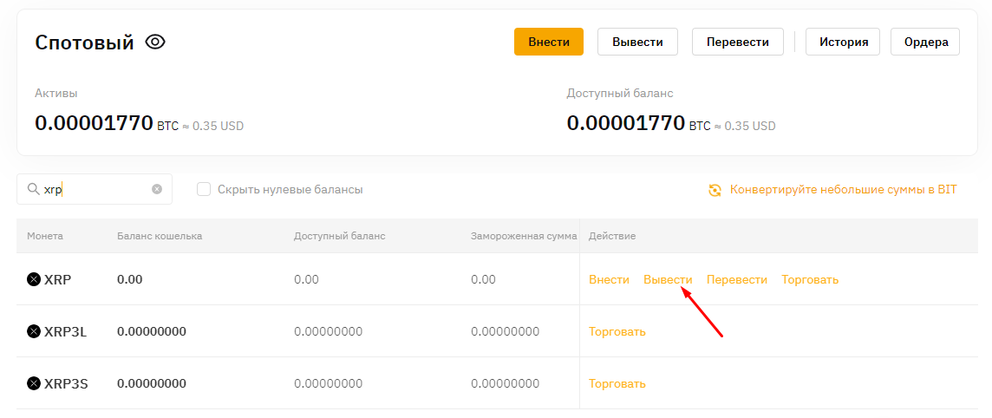
Task: Enable Скрыть нулевые балансы checkbox
Action: tap(204, 189)
